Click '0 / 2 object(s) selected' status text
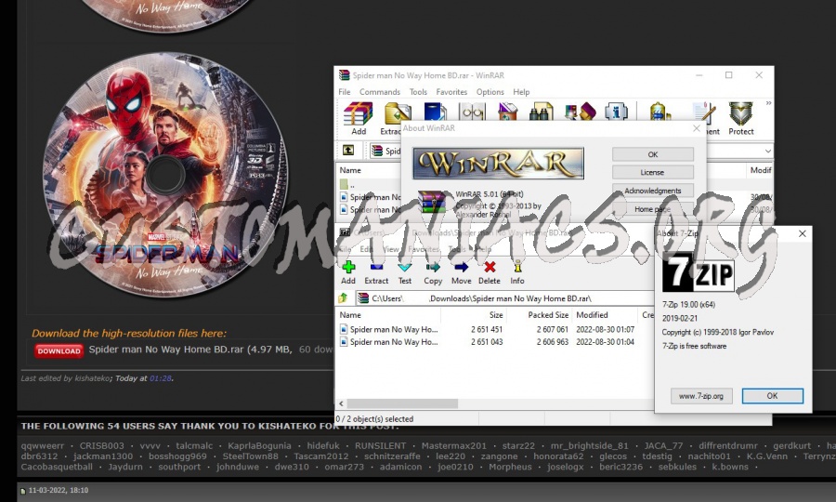Viewport: 836px width, 502px height. coord(375,418)
